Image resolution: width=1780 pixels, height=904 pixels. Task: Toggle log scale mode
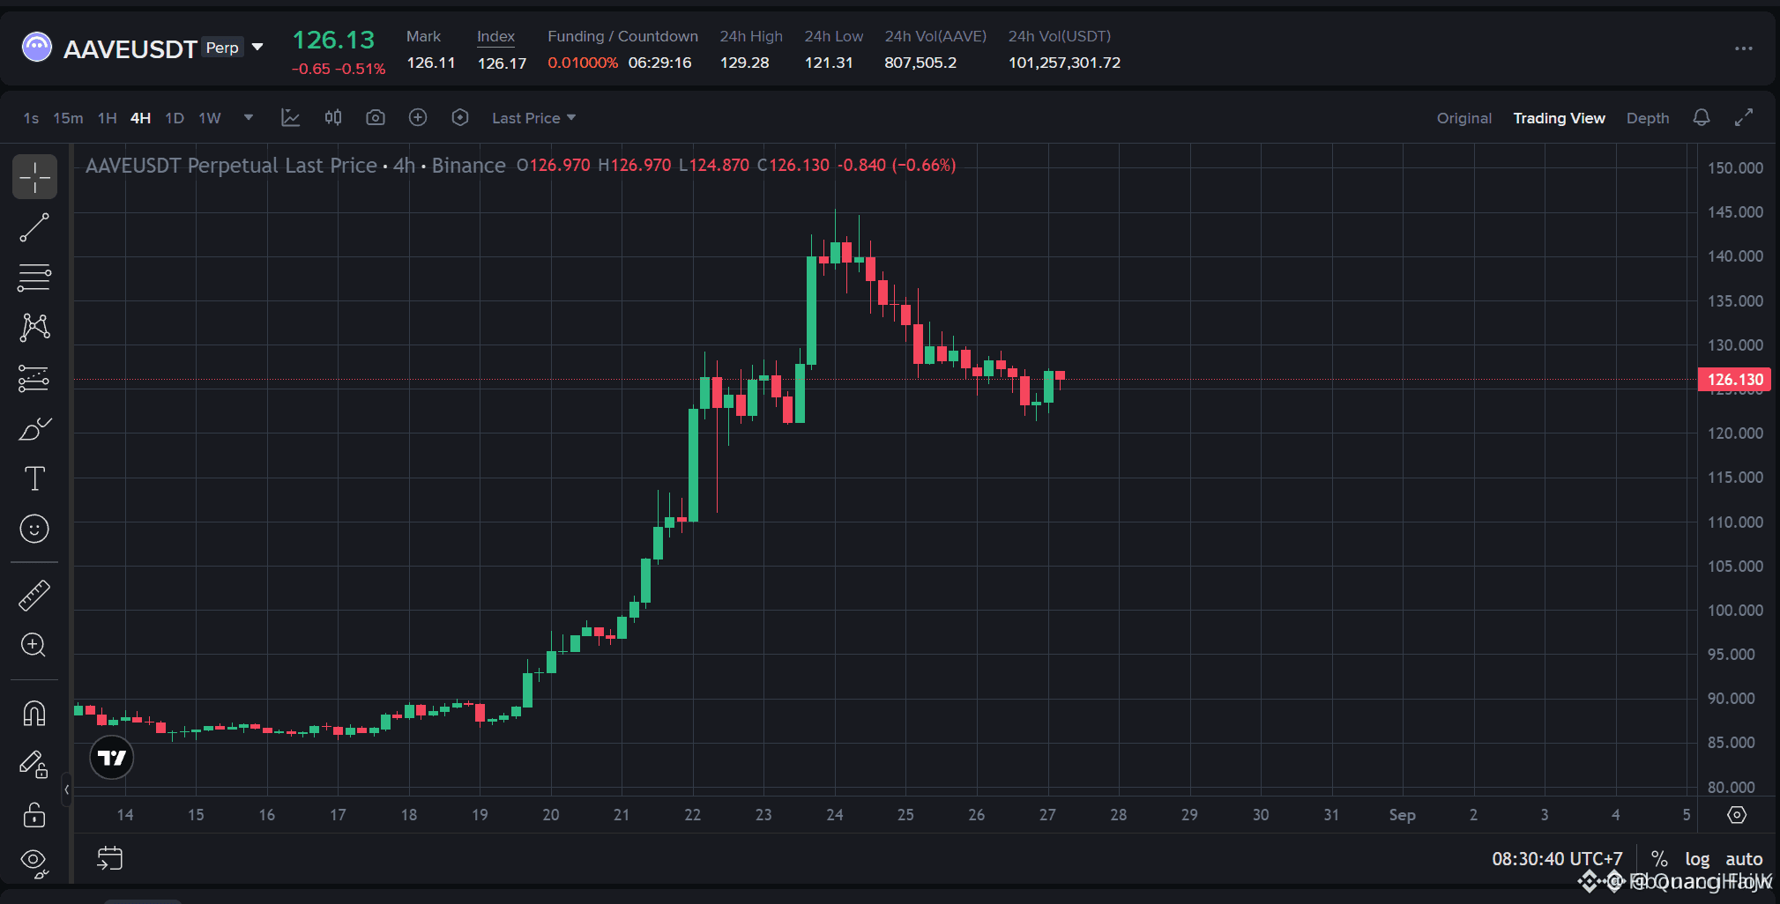coord(1697,859)
